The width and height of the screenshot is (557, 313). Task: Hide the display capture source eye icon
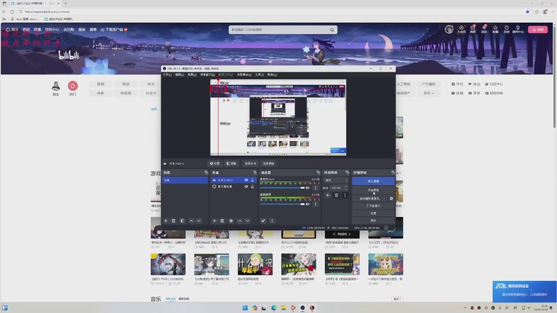[x=246, y=186]
